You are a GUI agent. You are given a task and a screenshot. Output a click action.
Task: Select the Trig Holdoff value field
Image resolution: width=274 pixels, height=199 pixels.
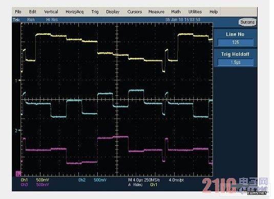236,62
